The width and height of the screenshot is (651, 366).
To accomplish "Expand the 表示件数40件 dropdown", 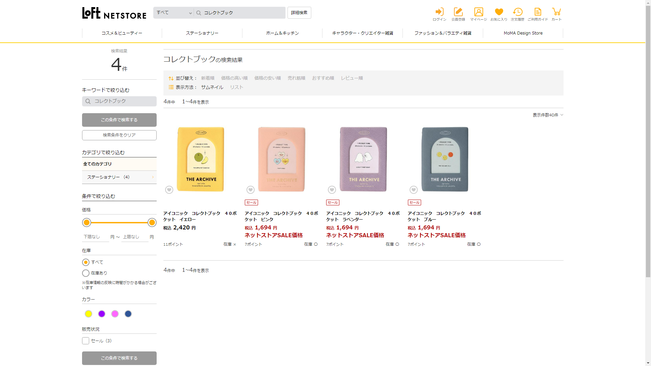I will pyautogui.click(x=548, y=115).
